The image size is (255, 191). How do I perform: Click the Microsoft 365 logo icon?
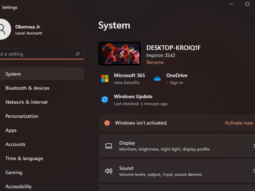(x=105, y=79)
